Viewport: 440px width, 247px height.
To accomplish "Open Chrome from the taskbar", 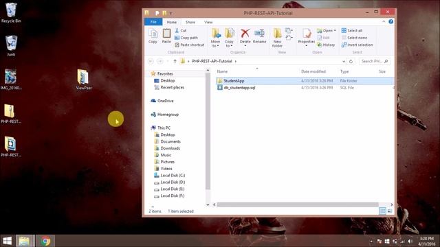I will pos(45,241).
